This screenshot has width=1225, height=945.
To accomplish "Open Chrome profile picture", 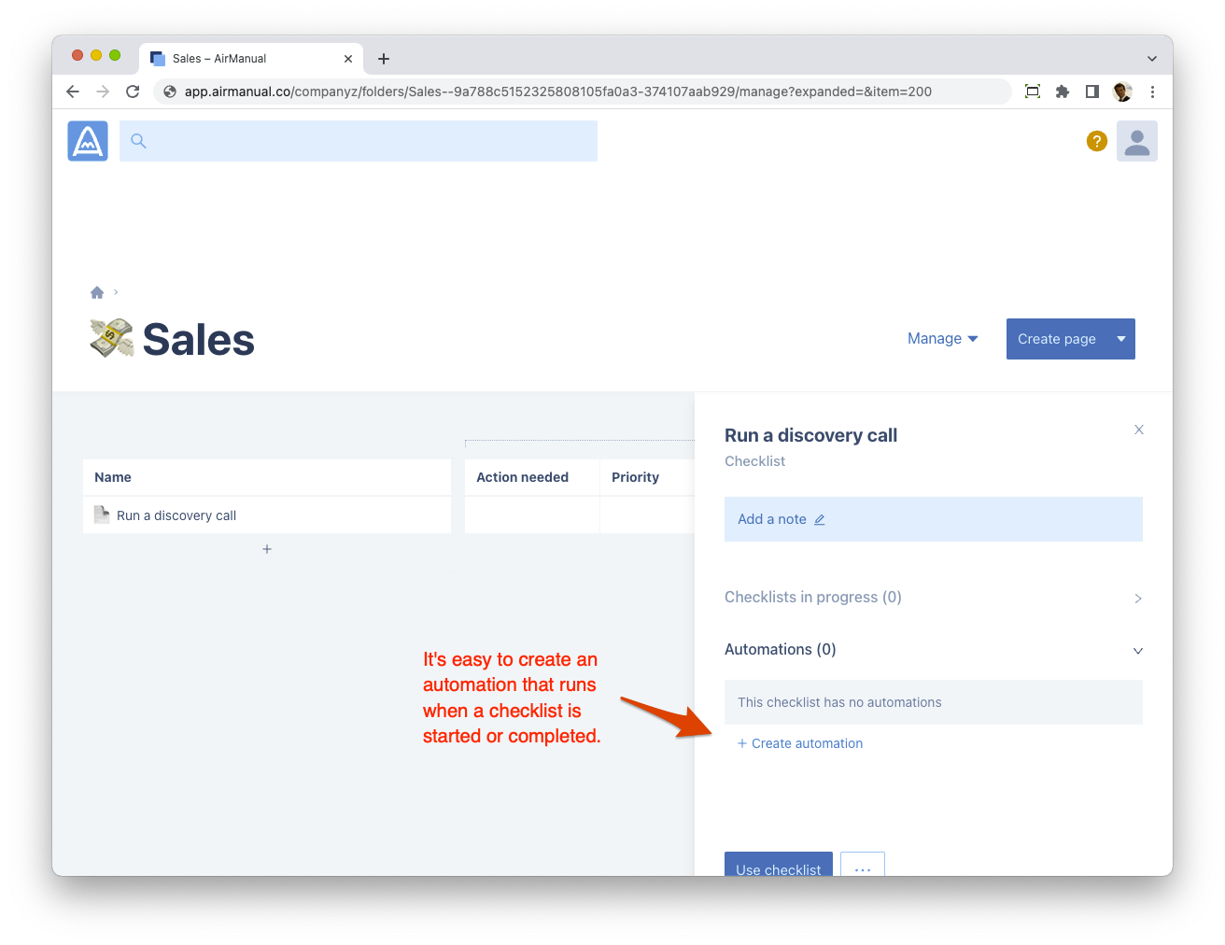I will click(1122, 92).
